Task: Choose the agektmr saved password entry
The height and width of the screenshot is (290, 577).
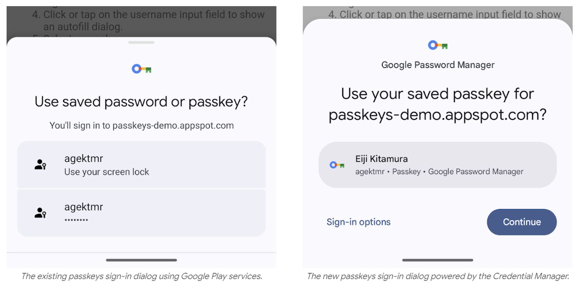Action: click(141, 213)
